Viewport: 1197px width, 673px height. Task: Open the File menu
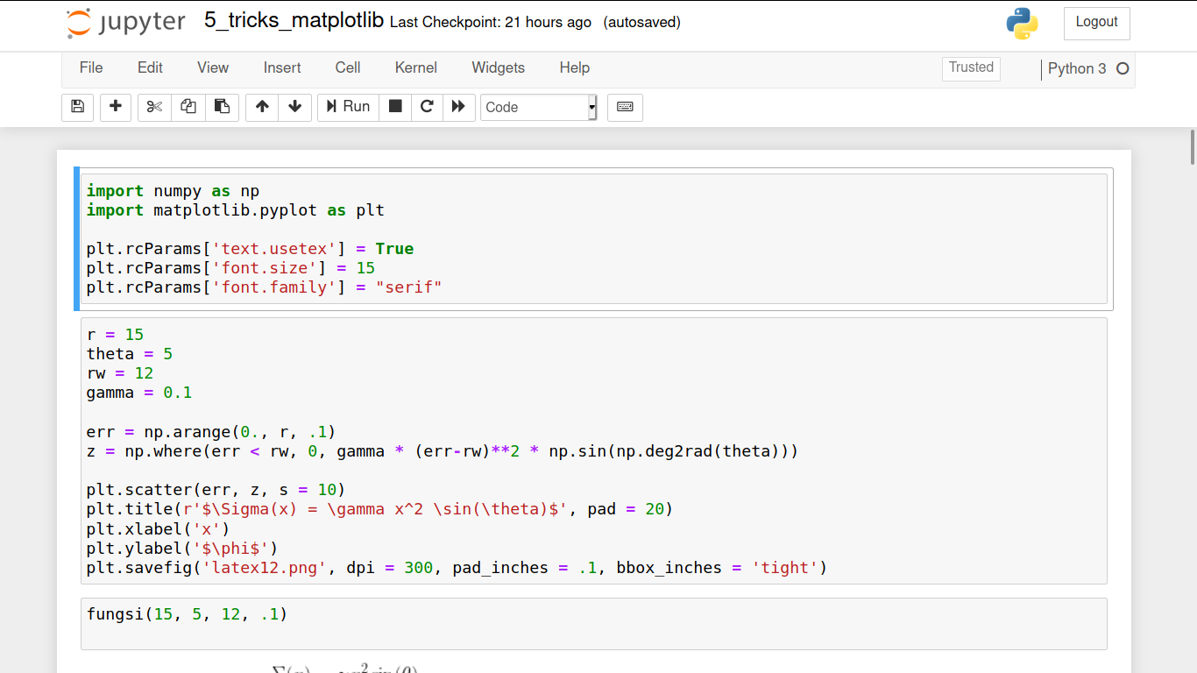point(91,67)
